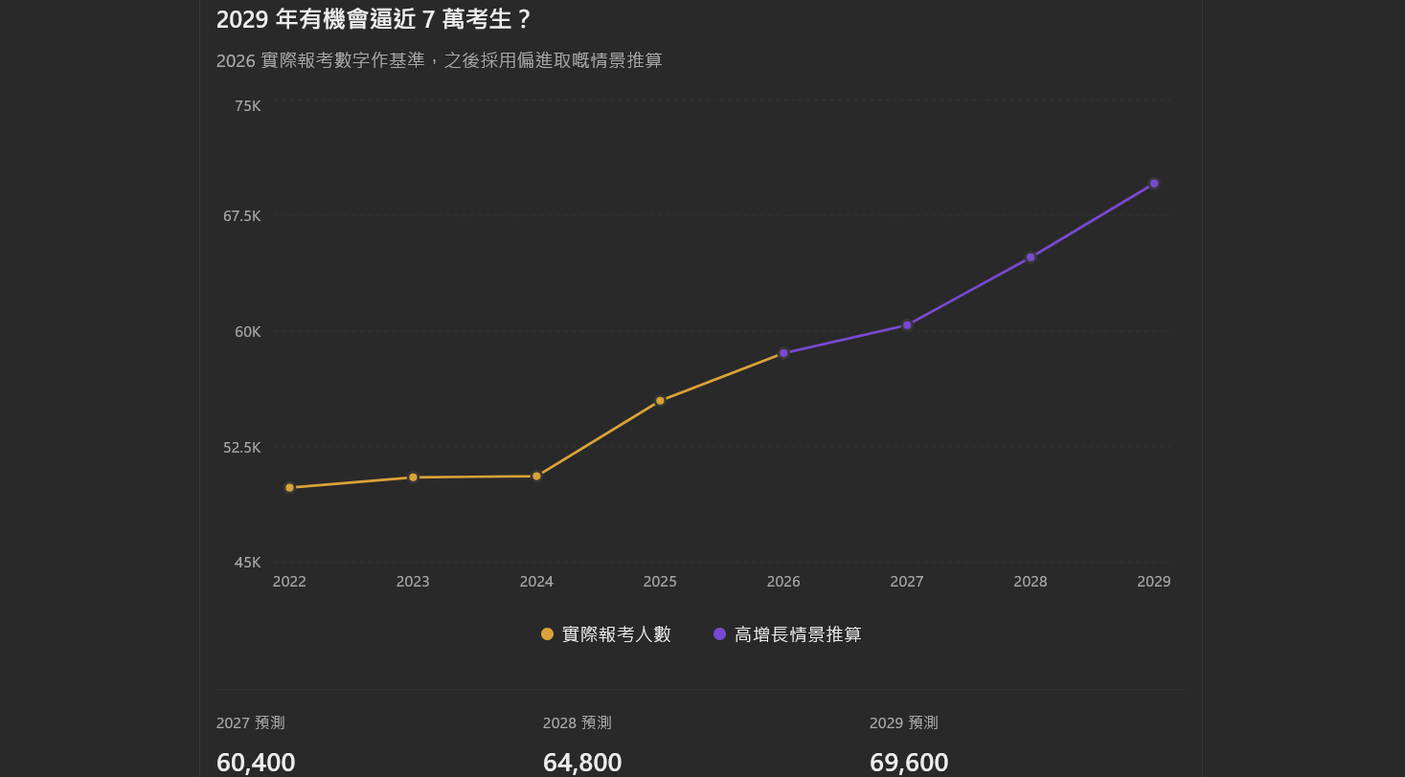
Task: Click the 2028 預測 stat label
Action: point(578,722)
